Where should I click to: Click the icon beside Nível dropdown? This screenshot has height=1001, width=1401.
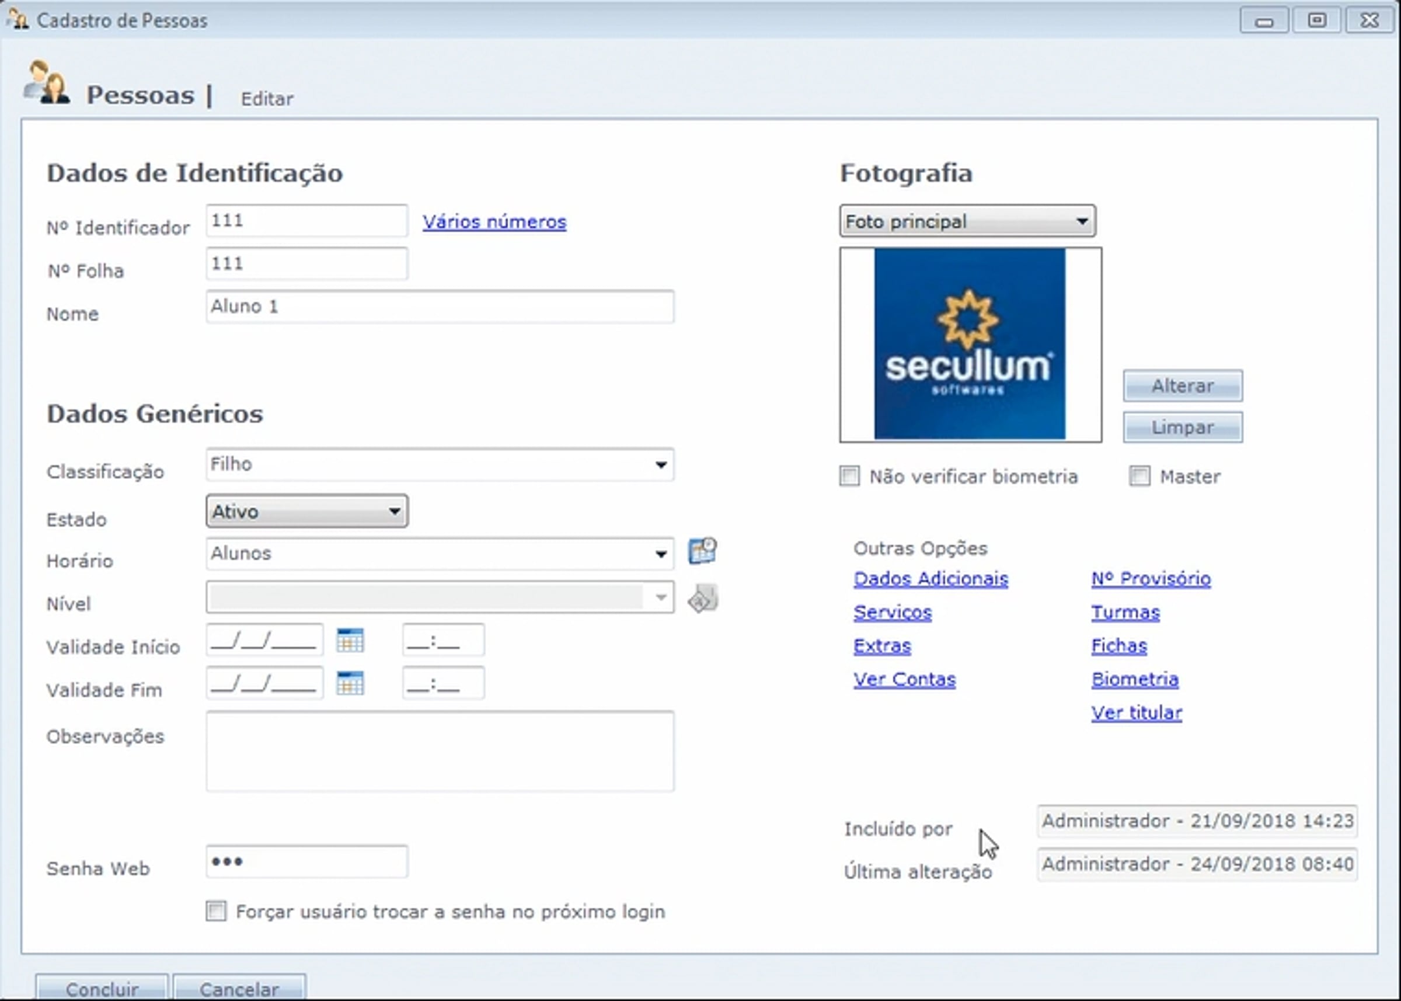703,599
